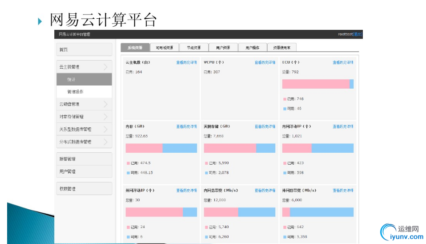The width and height of the screenshot is (426, 244).
Task: Select the 总量: 1,021 value
Action: (x=292, y=136)
